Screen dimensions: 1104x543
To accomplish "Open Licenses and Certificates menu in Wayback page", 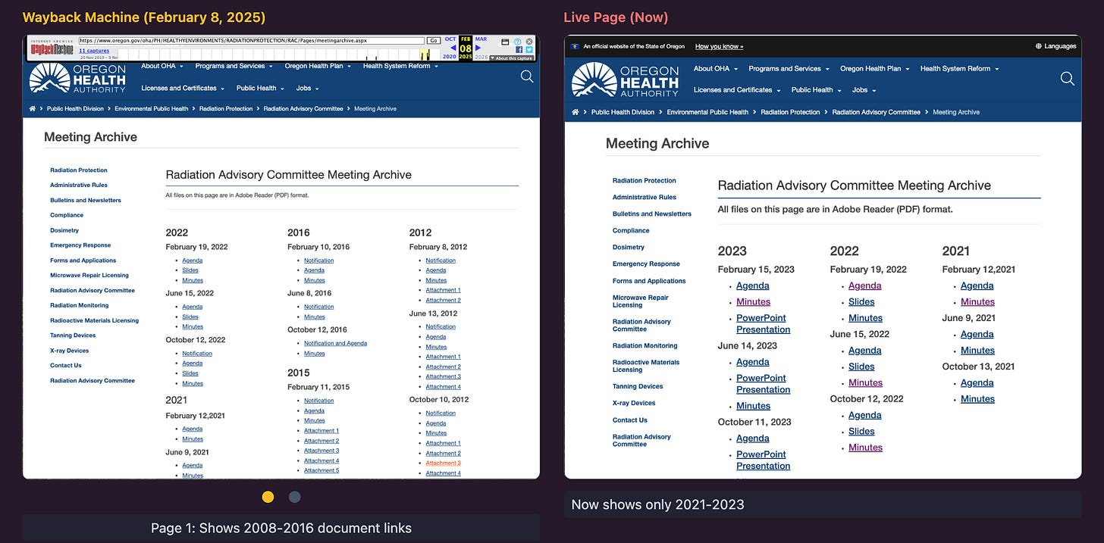I will point(182,88).
